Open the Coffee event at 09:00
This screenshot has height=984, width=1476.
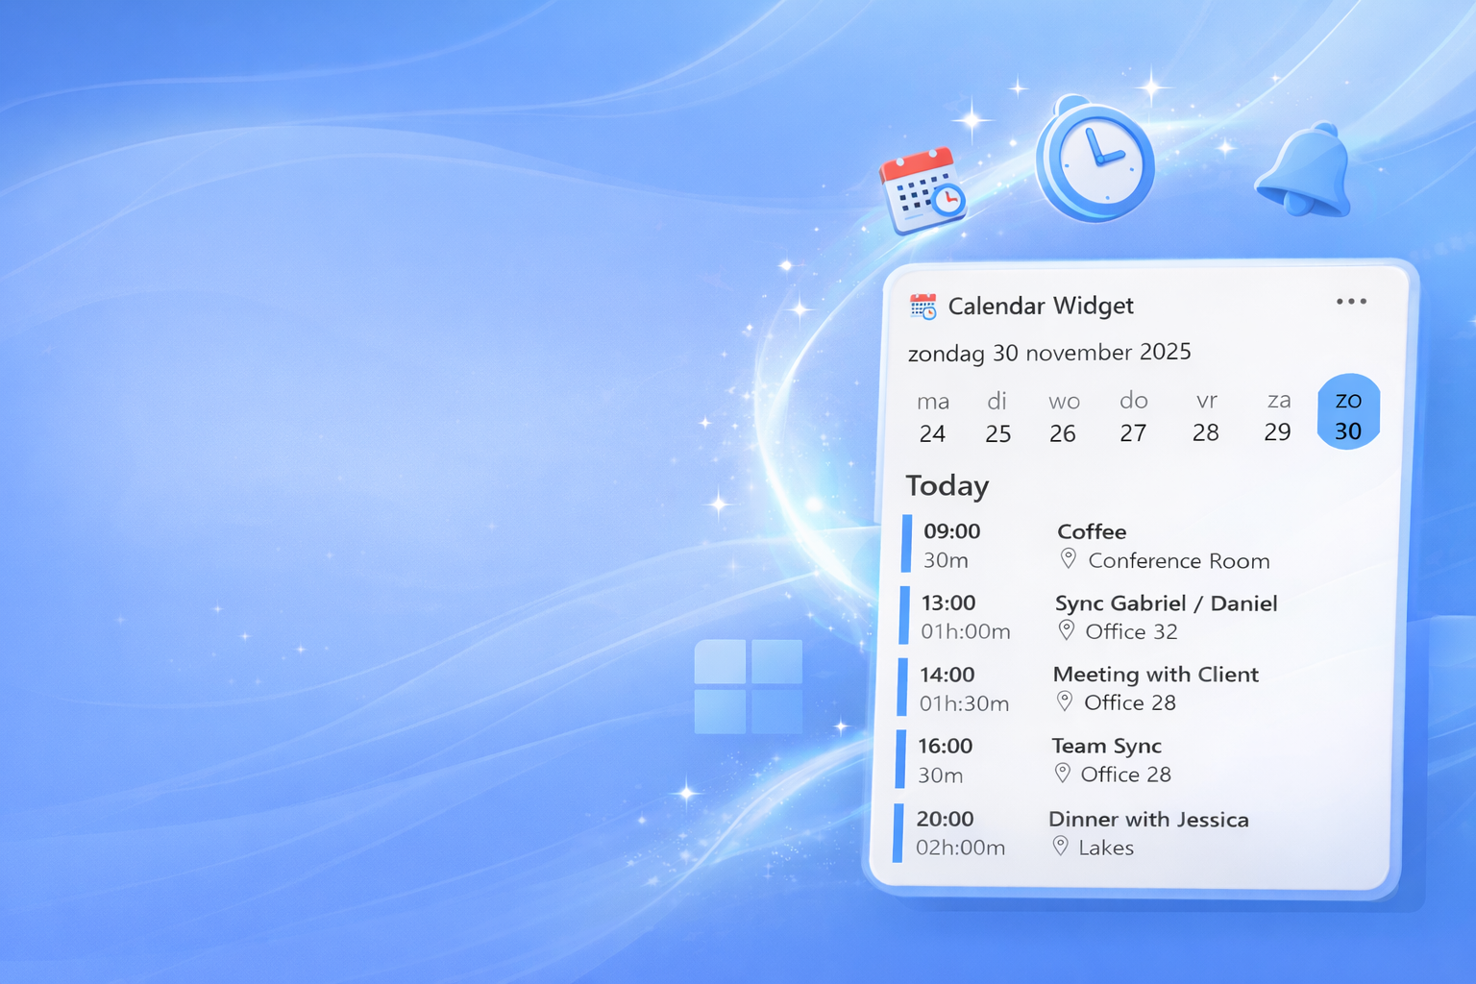click(x=1092, y=531)
